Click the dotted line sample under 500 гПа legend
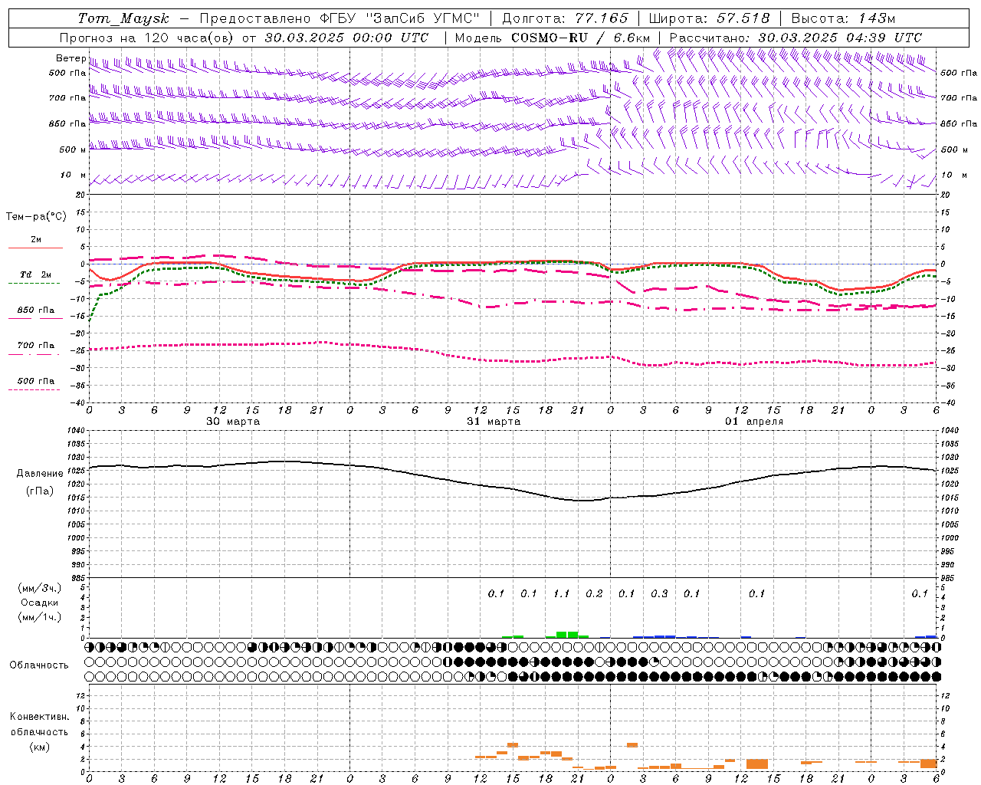The height and width of the screenshot is (785, 981). click(34, 390)
